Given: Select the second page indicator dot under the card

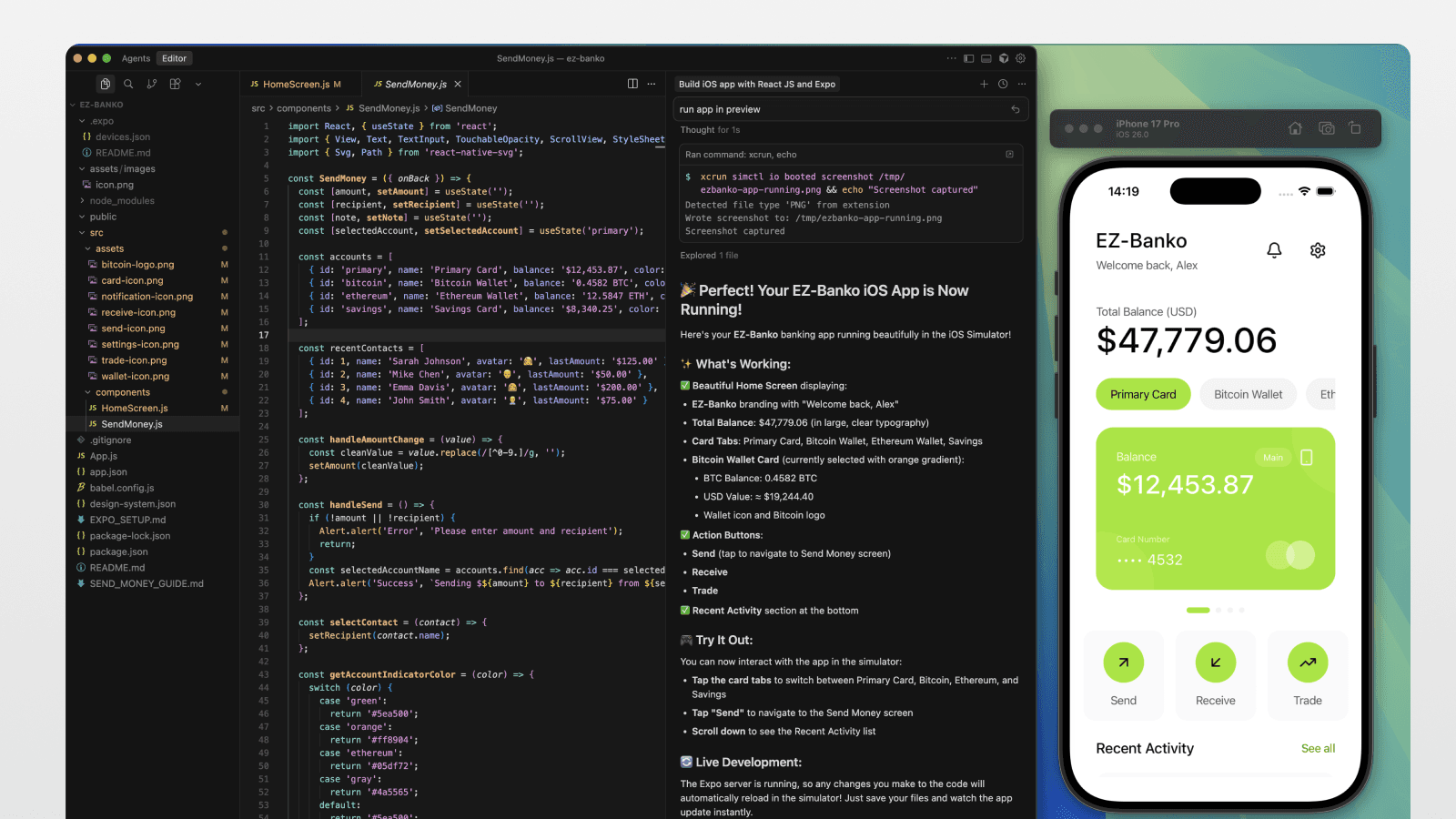Looking at the screenshot, I should coord(1218,611).
